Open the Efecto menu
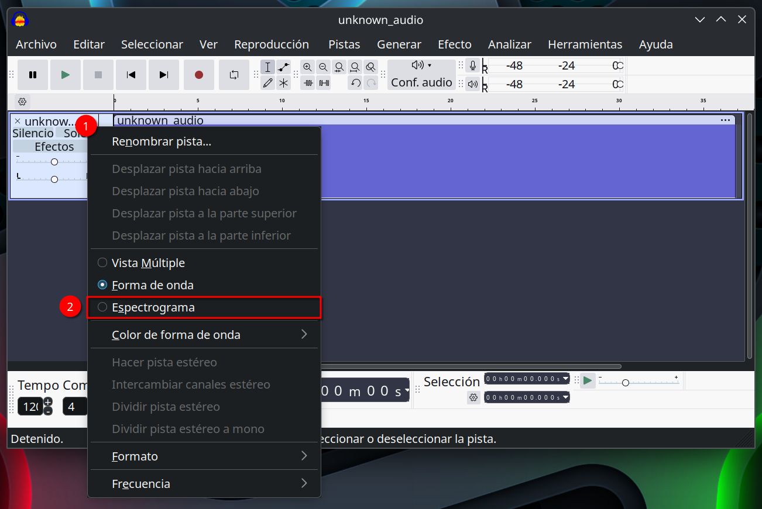 [454, 44]
